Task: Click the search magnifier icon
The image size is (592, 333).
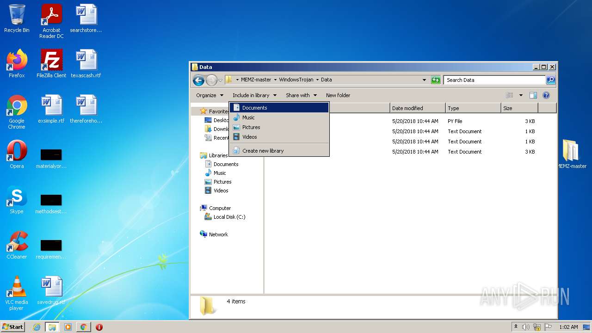Action: click(550, 80)
